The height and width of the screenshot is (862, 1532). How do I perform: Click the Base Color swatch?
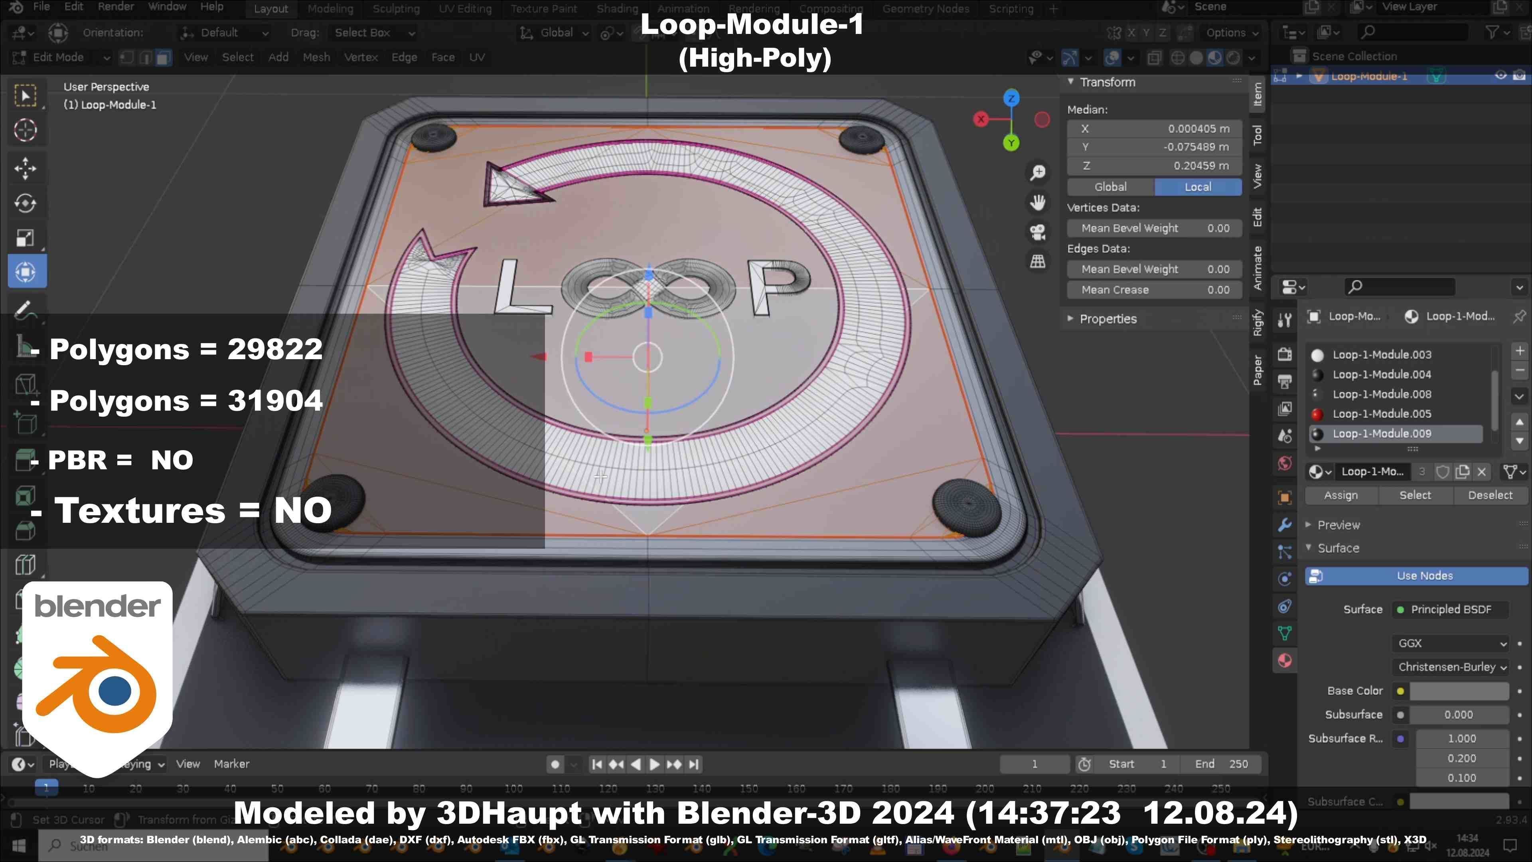pos(1459,691)
